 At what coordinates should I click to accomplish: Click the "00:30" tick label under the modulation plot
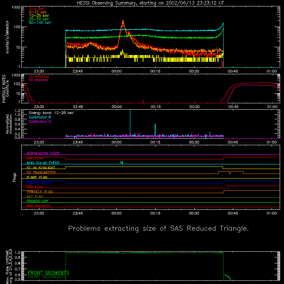tap(194, 142)
